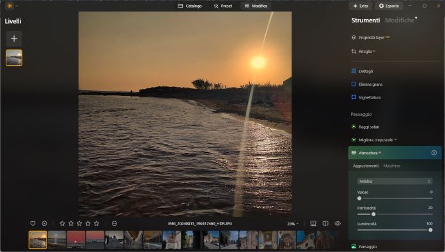This screenshot has width=445, height=252.
Task: Open the Strumenti panel tab
Action: coord(366,20)
